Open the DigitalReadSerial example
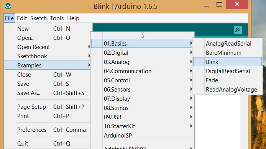The image size is (266, 149). coord(228,71)
